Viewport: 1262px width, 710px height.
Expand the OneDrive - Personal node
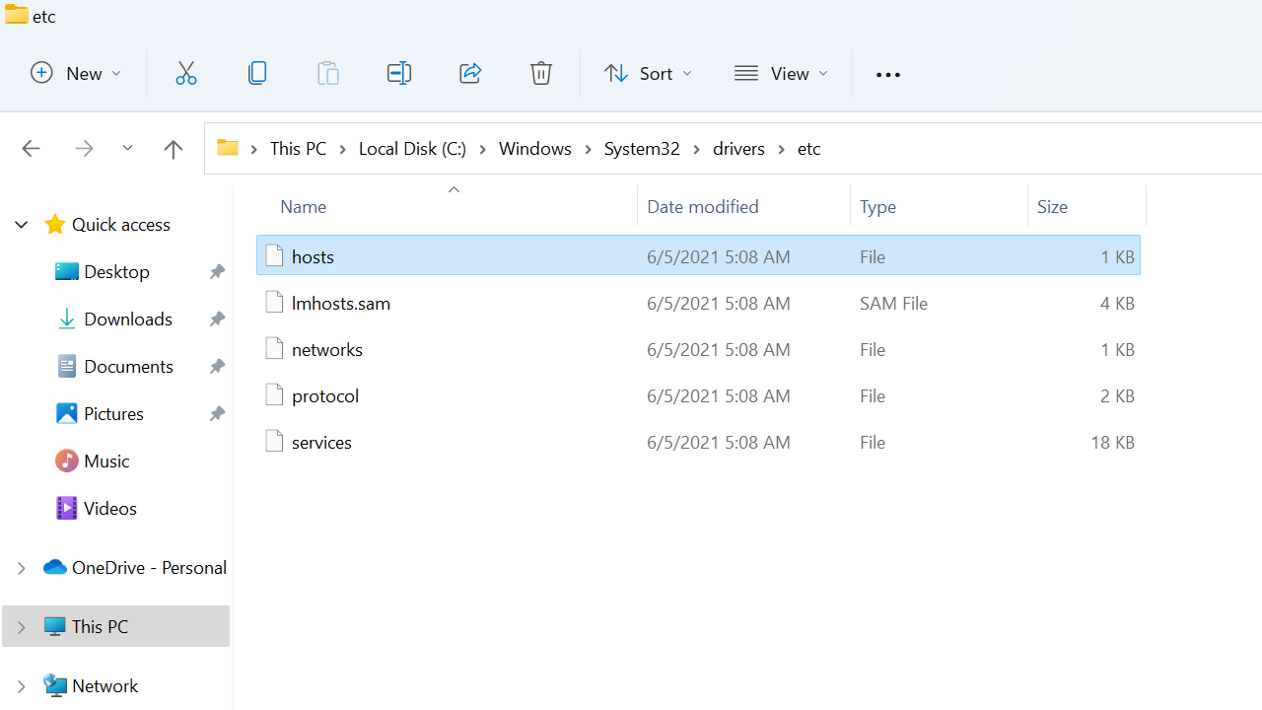[21, 568]
